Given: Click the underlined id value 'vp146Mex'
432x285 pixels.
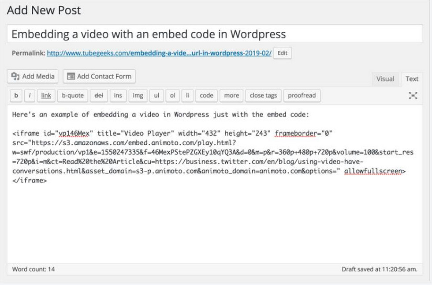Looking at the screenshot, I should pos(74,133).
